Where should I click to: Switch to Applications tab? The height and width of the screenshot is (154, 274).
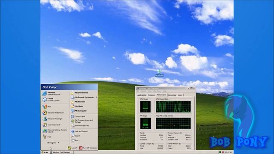click(142, 95)
